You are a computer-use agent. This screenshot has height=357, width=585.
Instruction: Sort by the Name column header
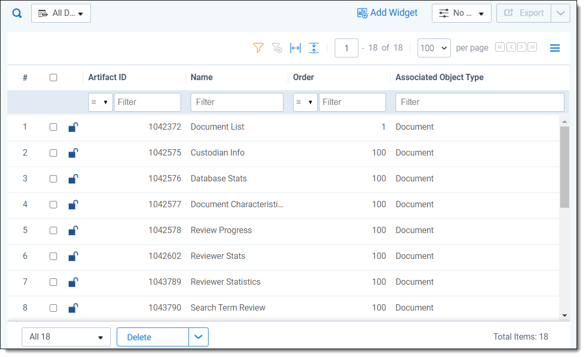coord(202,78)
